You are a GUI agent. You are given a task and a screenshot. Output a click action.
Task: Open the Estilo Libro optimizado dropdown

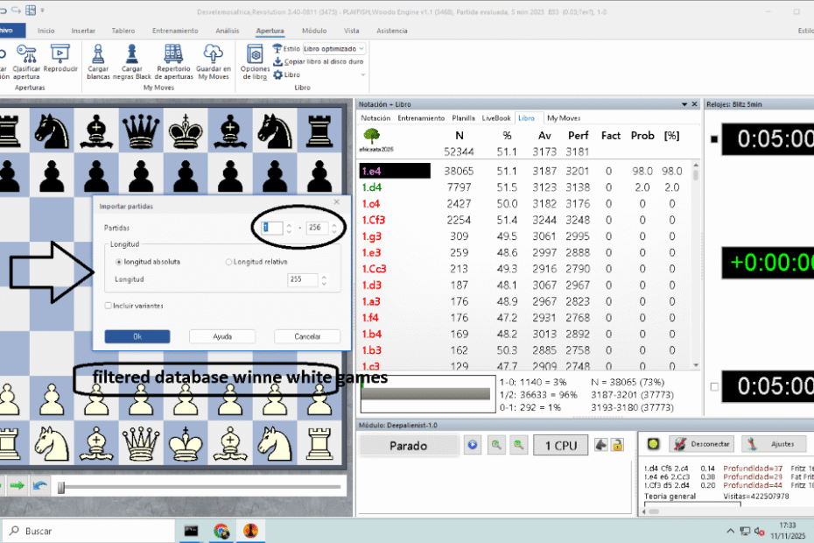click(x=333, y=49)
